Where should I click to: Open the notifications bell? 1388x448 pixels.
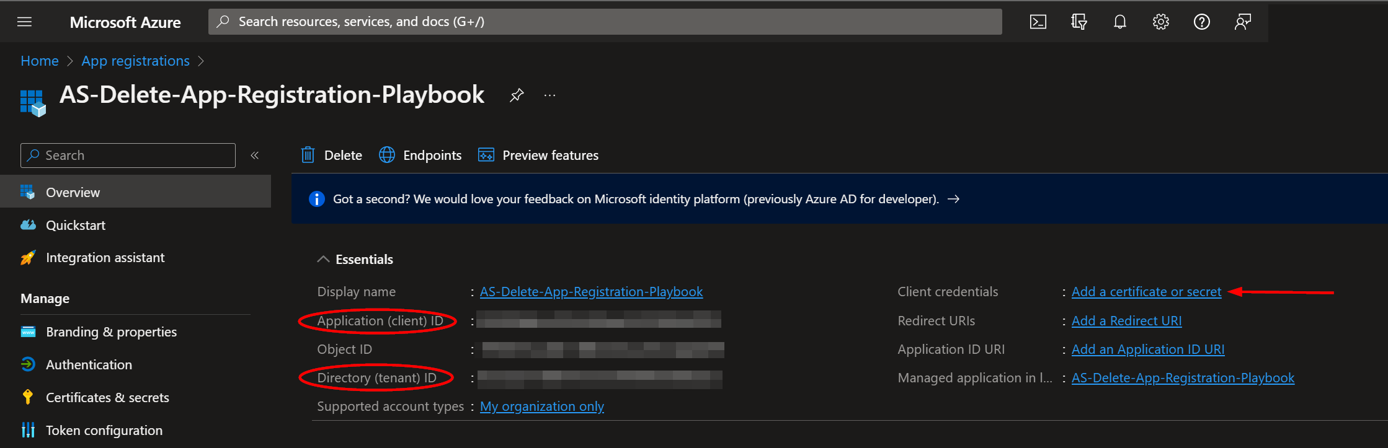(x=1119, y=22)
